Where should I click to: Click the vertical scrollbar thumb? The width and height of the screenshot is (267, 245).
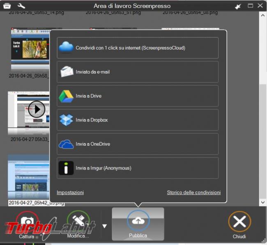263,141
